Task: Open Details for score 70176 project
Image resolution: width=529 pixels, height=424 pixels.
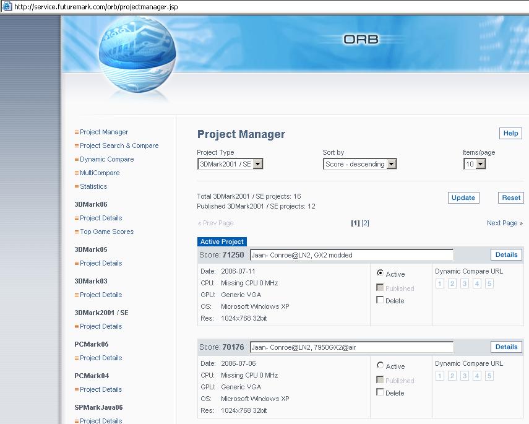Action: pos(506,347)
